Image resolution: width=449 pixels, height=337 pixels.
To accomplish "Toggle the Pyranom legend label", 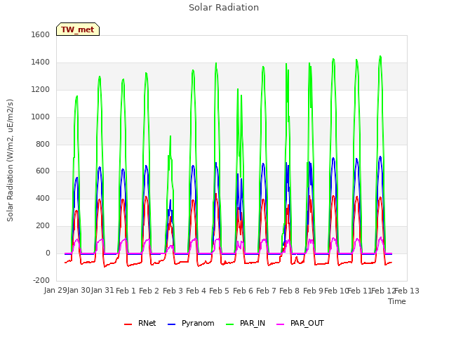I will 198,323.
